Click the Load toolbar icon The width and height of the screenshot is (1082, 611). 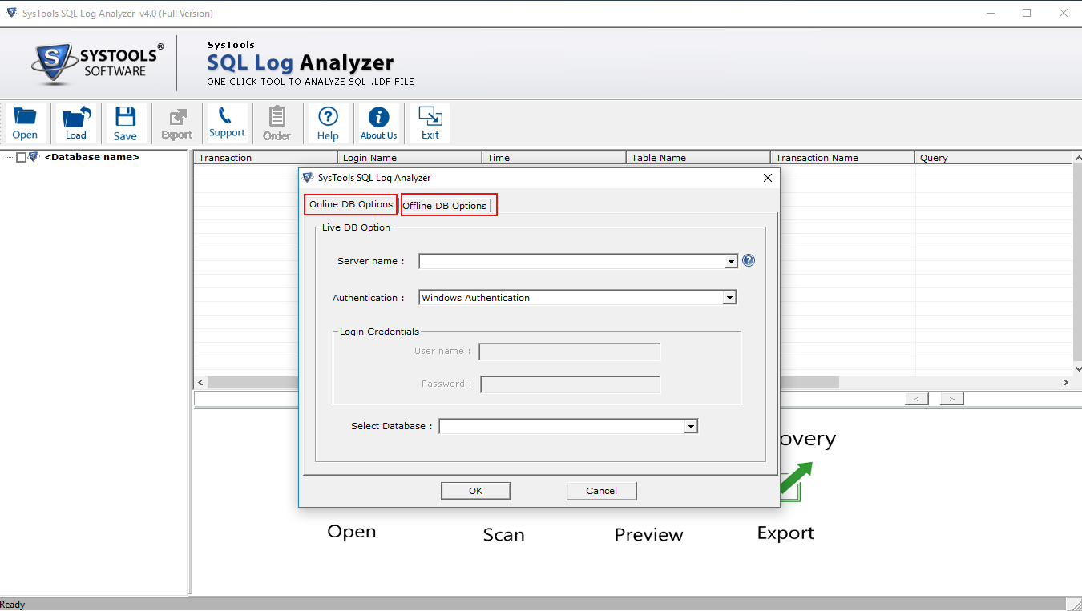click(x=76, y=123)
